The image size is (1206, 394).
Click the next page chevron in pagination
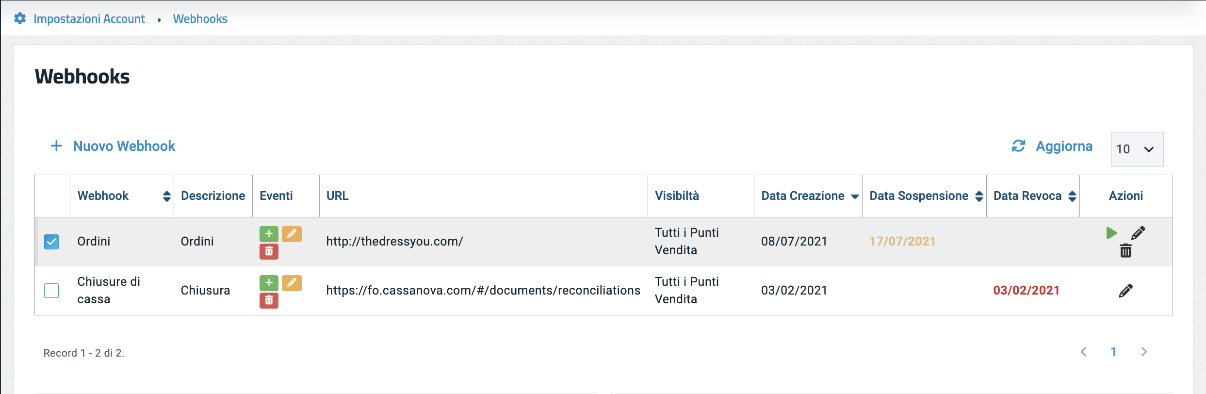pyautogui.click(x=1144, y=352)
